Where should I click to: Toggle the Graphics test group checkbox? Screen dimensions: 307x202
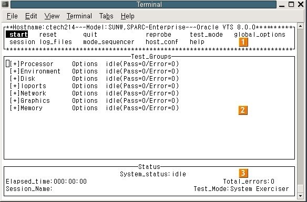15,101
